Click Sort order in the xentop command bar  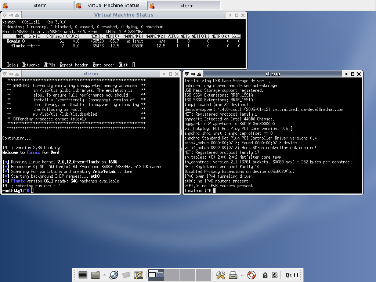point(103,65)
